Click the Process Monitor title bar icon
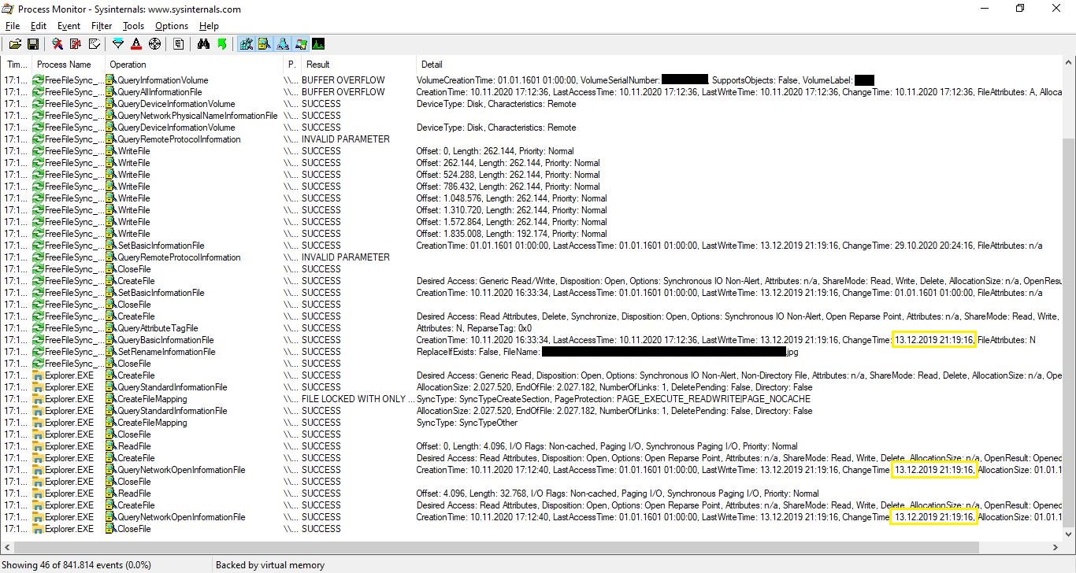The image size is (1076, 573). coord(9,9)
